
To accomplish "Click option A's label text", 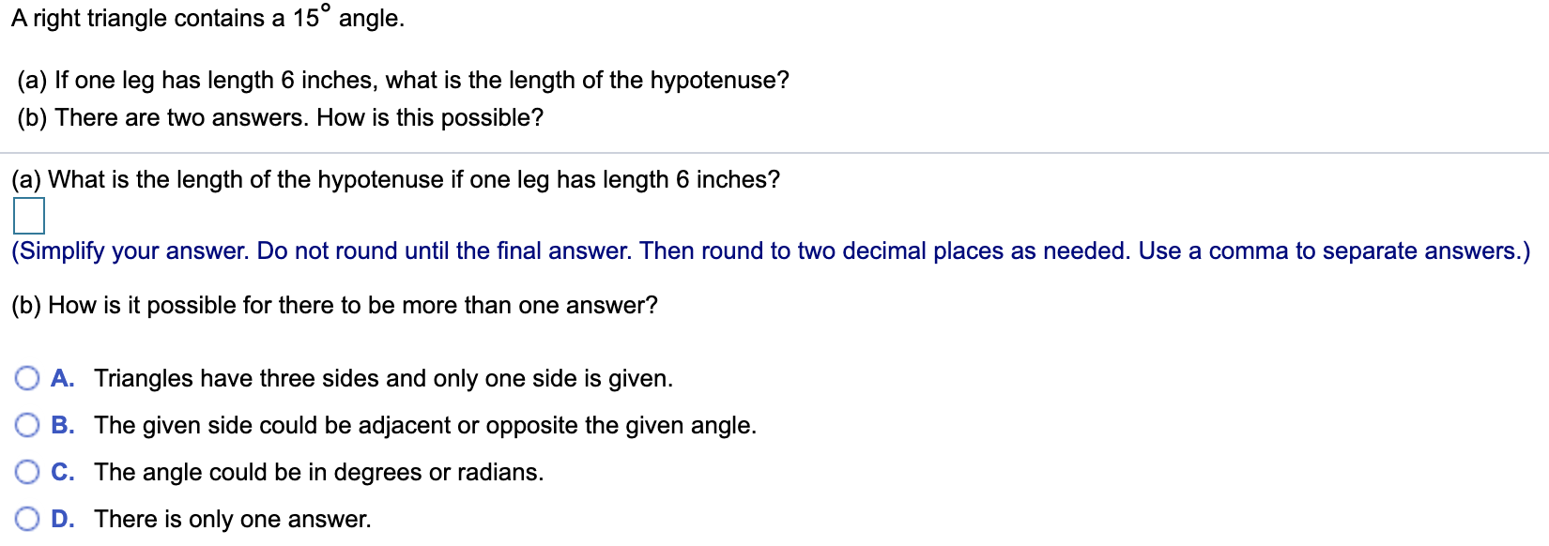I will pyautogui.click(x=383, y=378).
